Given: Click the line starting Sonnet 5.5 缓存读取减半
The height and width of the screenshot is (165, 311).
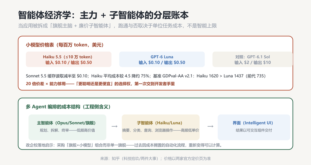Looking at the screenshot, I should [146, 76].
